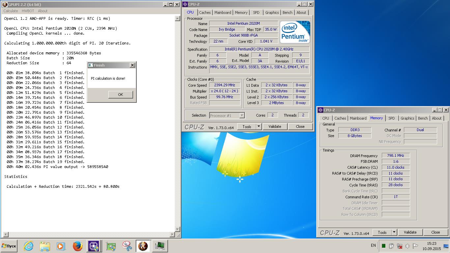Open the monitor utility taskbar icon
This screenshot has width=450, height=253.
[x=160, y=246]
